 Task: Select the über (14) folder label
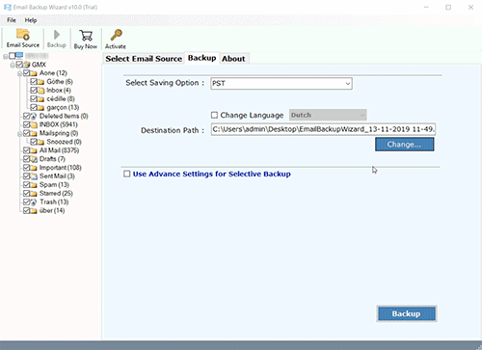pyautogui.click(x=52, y=211)
